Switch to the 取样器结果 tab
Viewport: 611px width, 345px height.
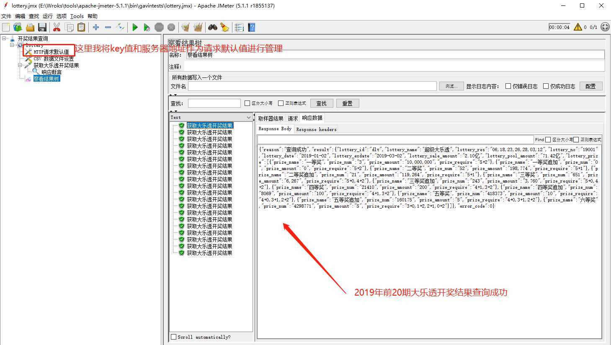271,118
